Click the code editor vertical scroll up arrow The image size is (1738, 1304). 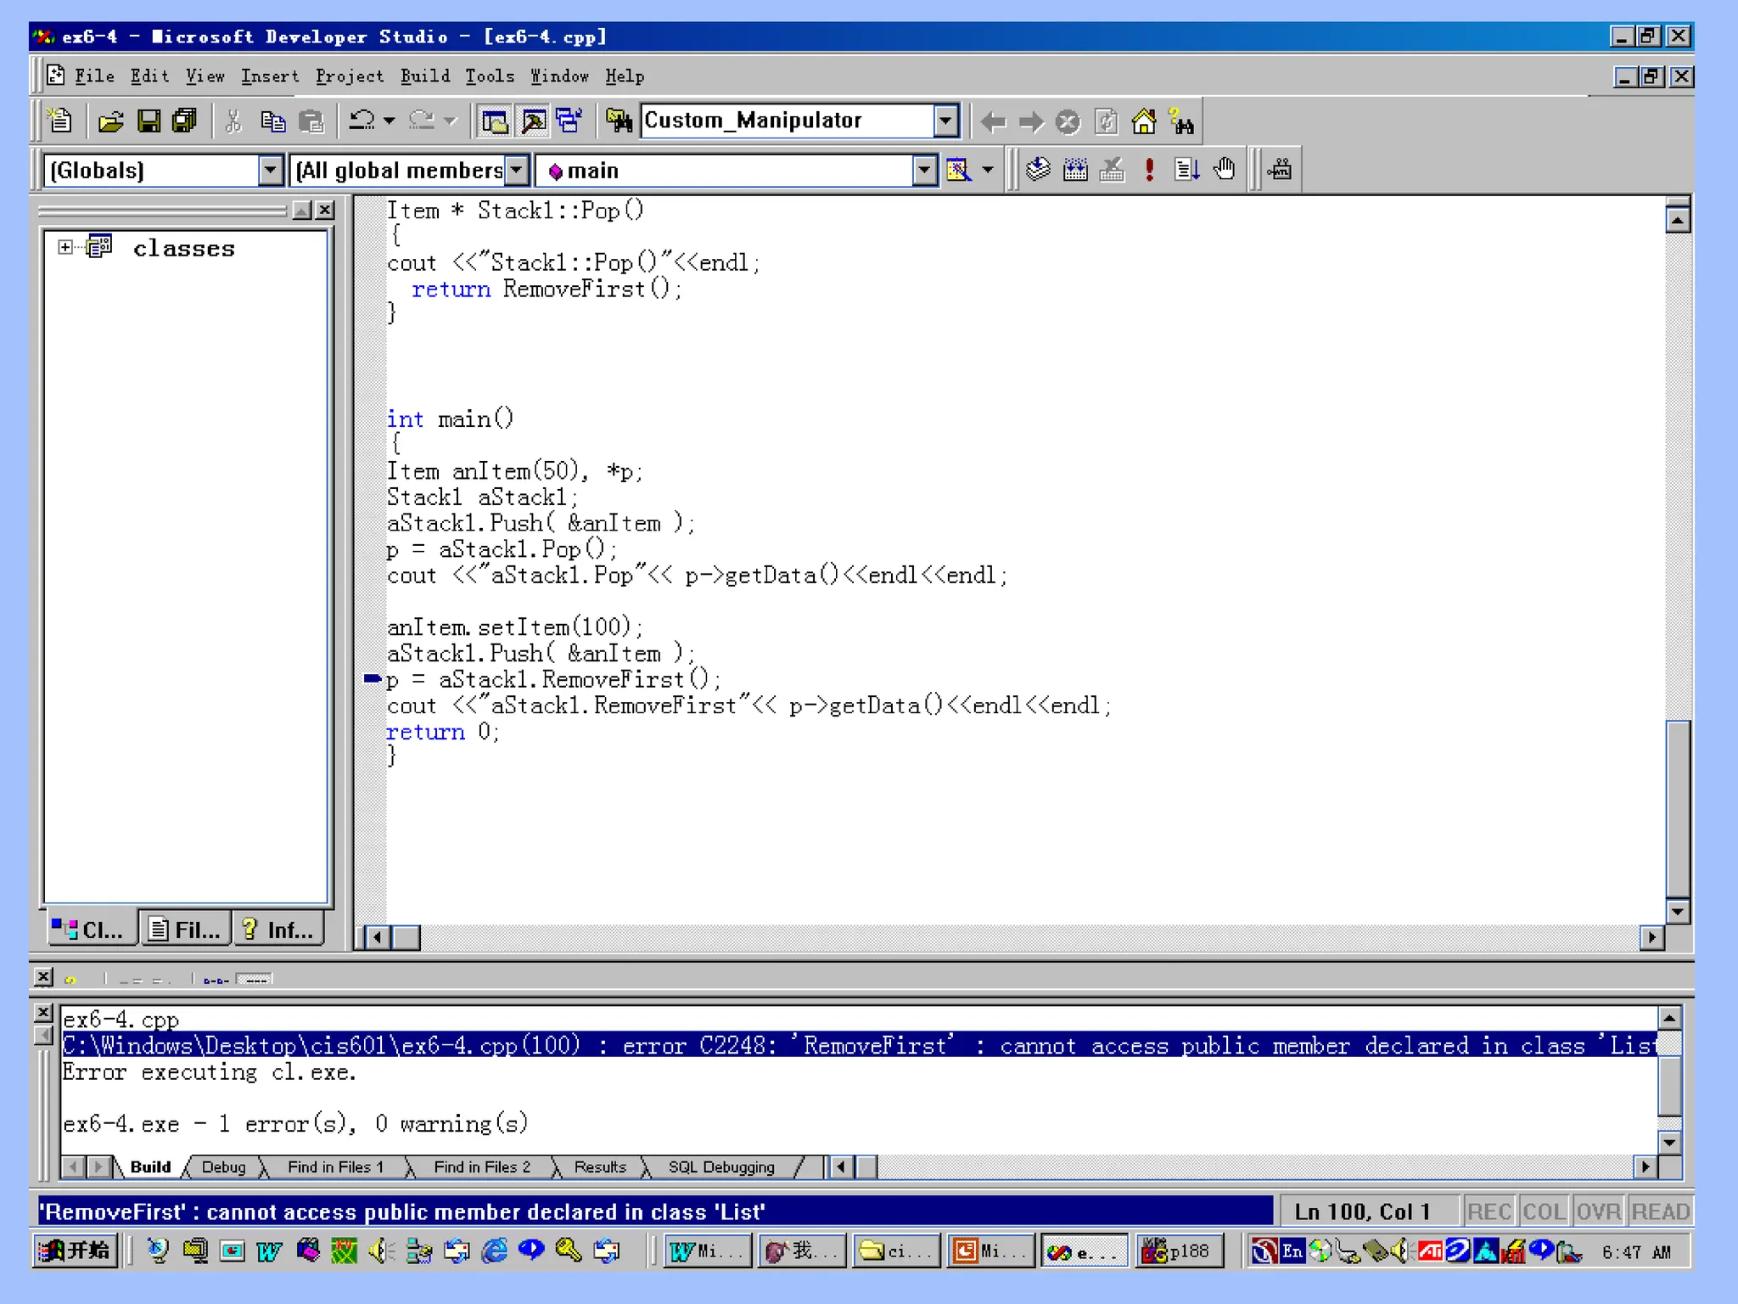pyautogui.click(x=1678, y=221)
